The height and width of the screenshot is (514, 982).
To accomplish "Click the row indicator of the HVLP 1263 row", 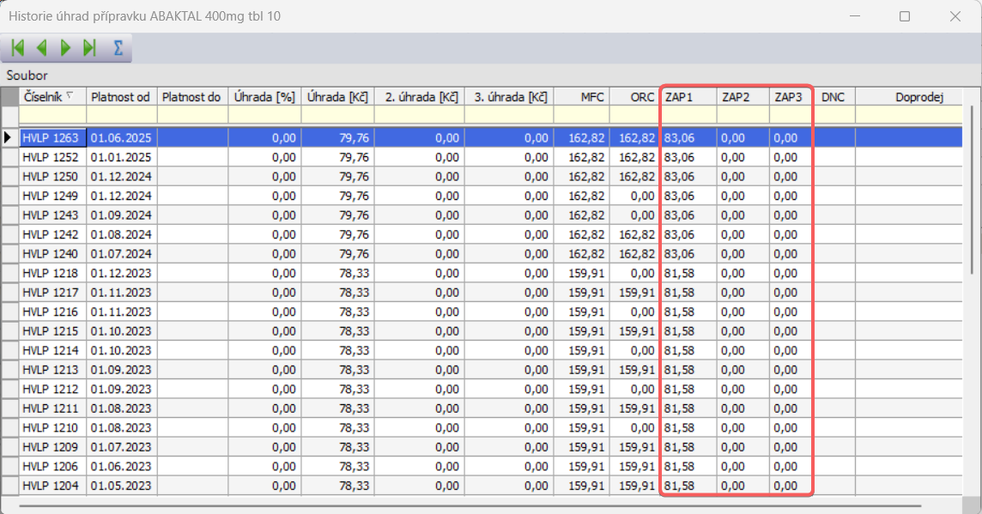I will pos(9,138).
